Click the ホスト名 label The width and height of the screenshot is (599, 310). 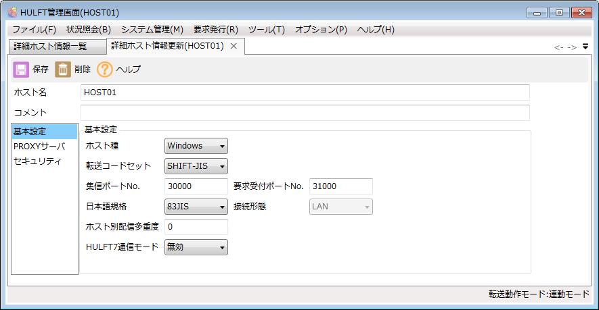pyautogui.click(x=30, y=93)
